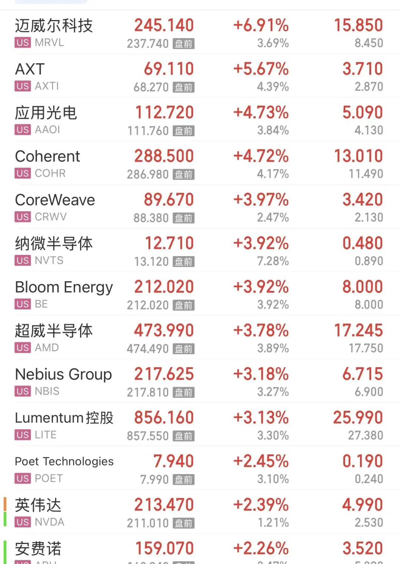
Task: Open CoreWeave stock quote
Action: 200,207
